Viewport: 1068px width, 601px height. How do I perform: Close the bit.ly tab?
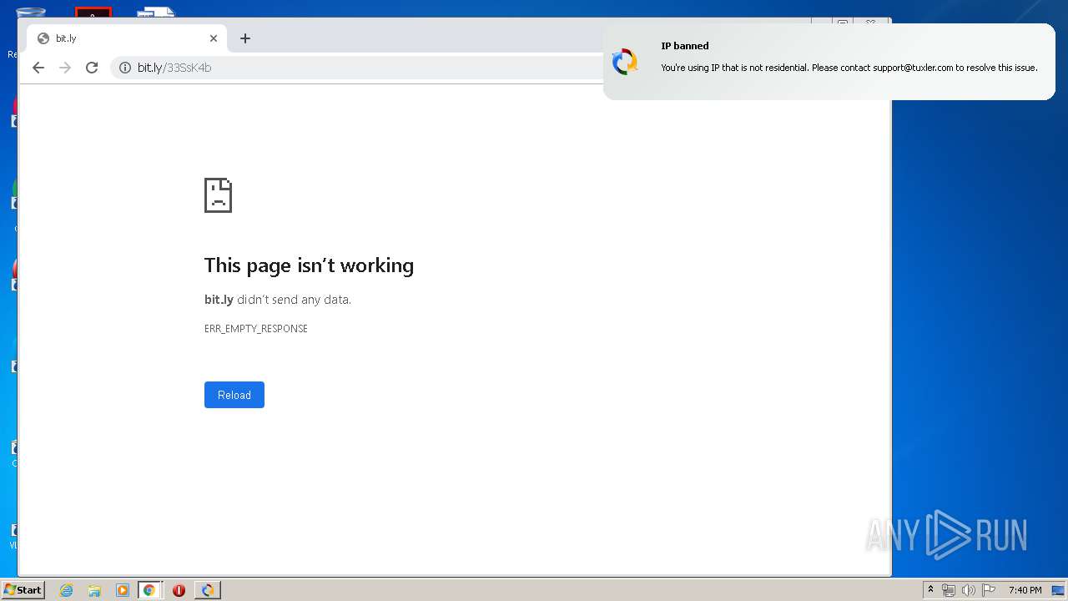coord(213,38)
